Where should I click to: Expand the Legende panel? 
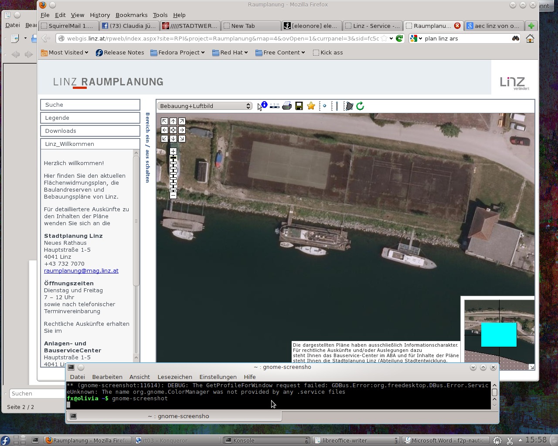coord(90,118)
